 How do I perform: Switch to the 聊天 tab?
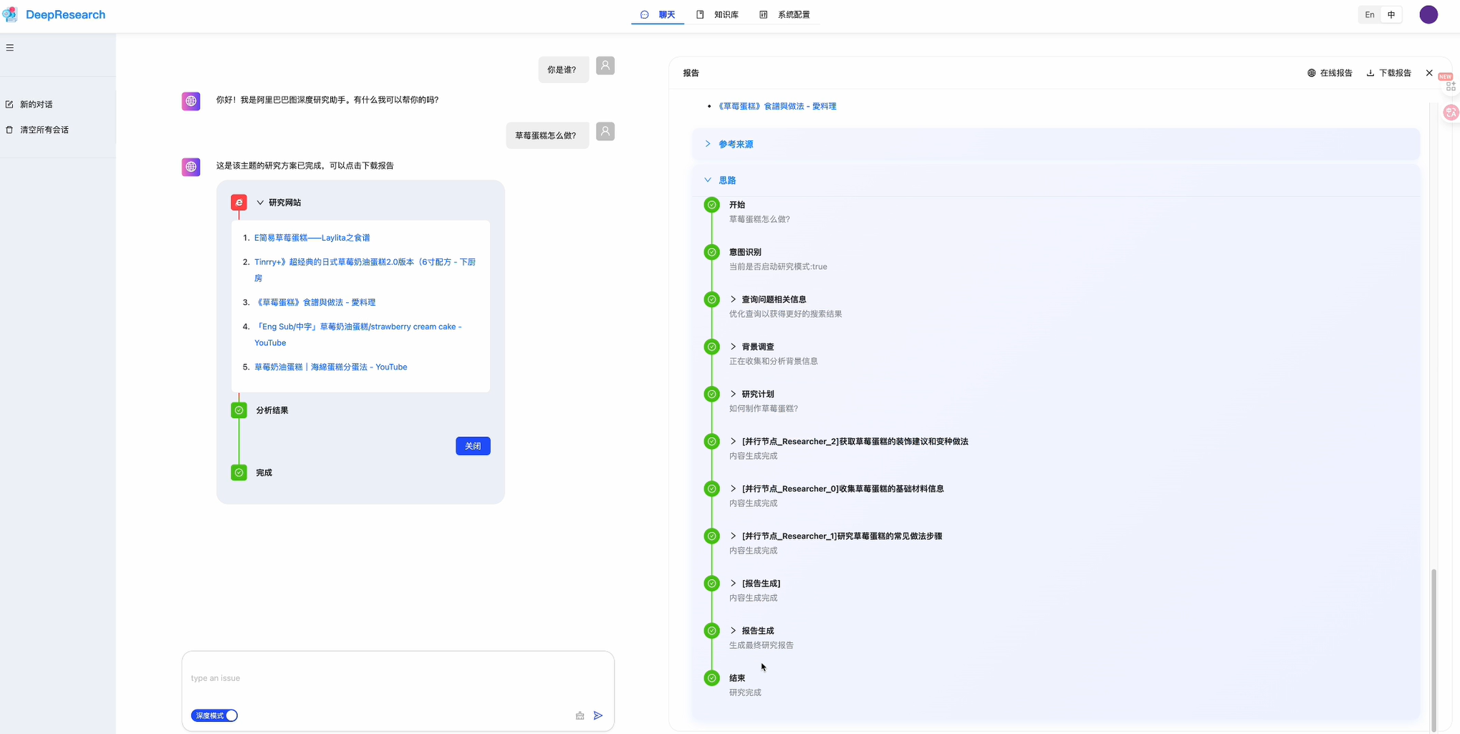658,14
